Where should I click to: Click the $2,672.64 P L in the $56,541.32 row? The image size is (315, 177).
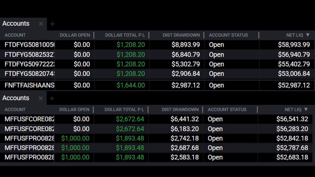click(130, 119)
